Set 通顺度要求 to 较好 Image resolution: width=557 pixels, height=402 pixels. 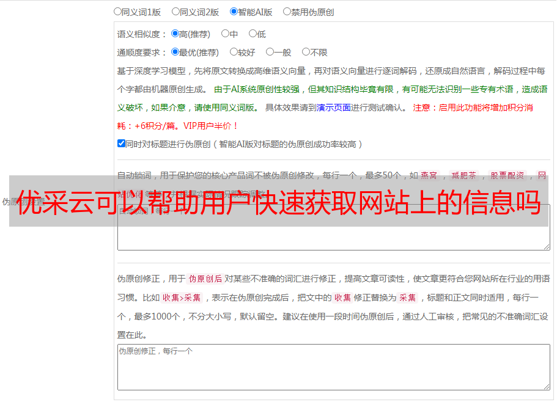[234, 52]
